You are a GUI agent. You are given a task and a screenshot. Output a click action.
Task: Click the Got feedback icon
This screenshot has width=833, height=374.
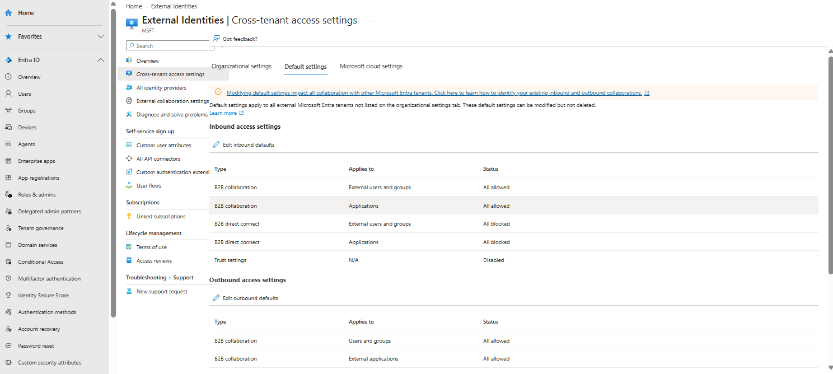pyautogui.click(x=216, y=39)
